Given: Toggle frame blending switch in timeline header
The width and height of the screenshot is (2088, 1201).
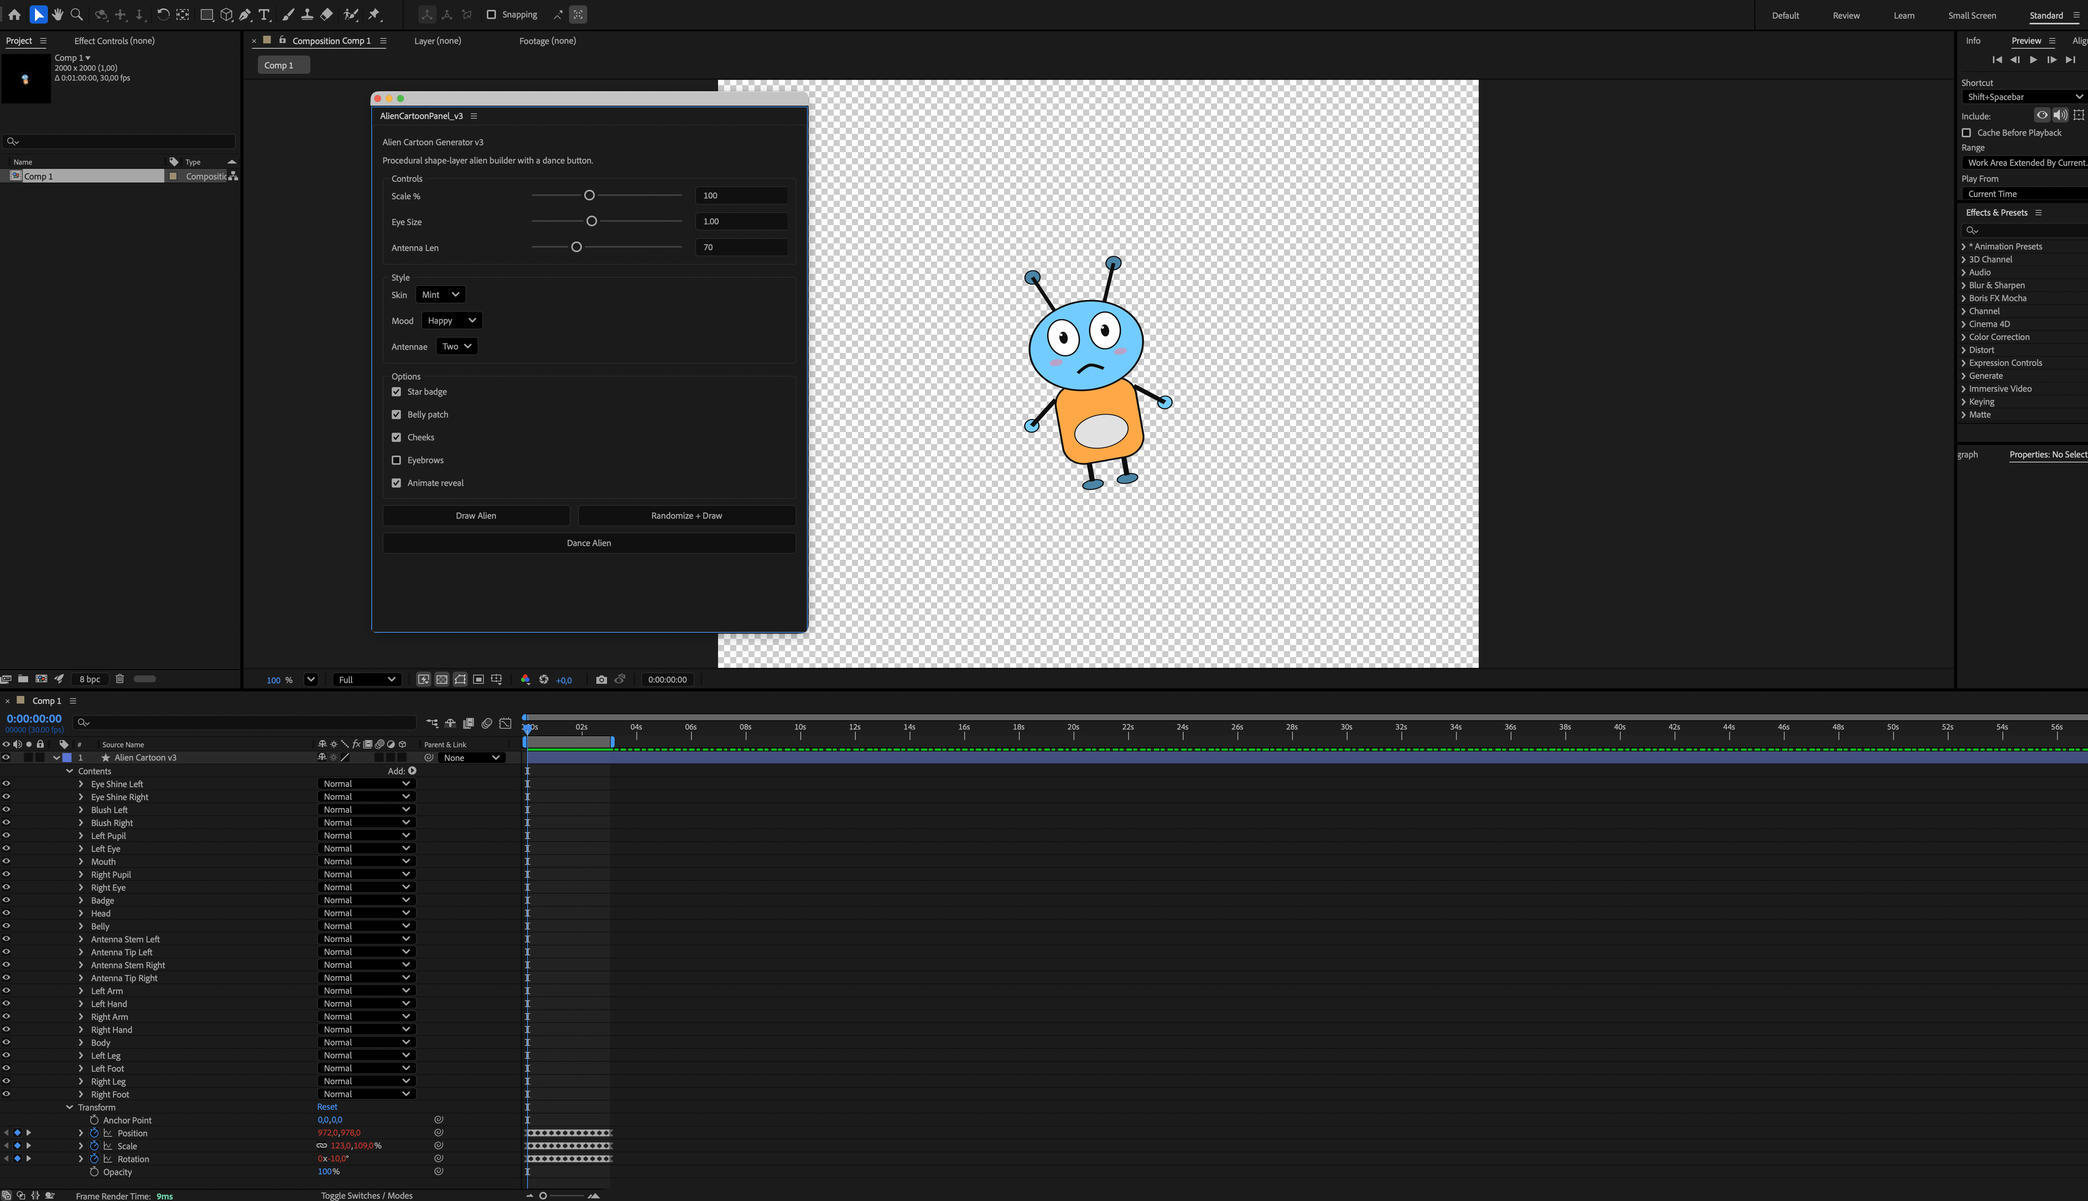Looking at the screenshot, I should pyautogui.click(x=469, y=723).
